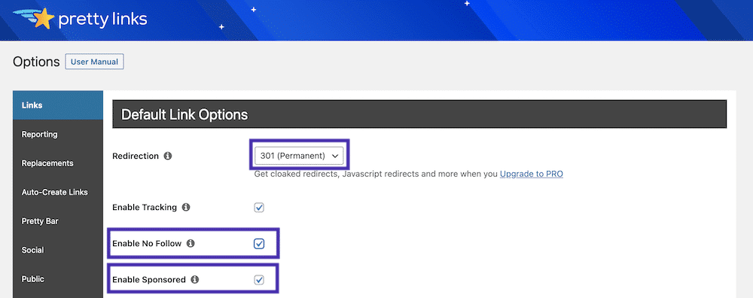Screen dimensions: 753x298
Task: Open the Social options tab
Action: click(58, 250)
